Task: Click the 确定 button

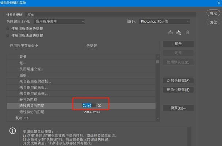Action: (213, 13)
